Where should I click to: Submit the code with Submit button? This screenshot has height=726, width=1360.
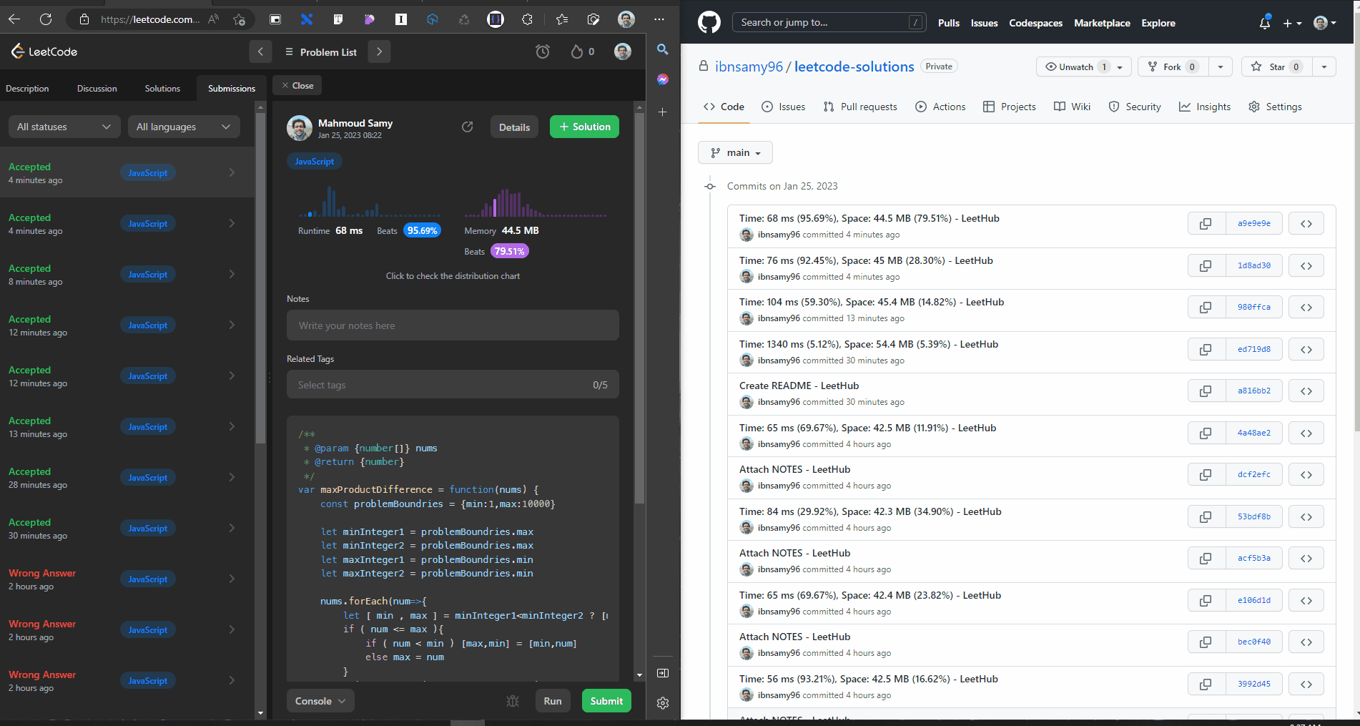[606, 701]
